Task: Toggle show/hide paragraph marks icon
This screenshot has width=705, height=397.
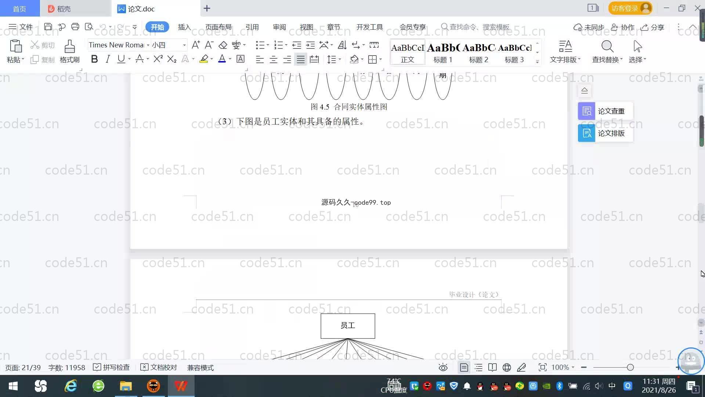Action: coord(355,45)
